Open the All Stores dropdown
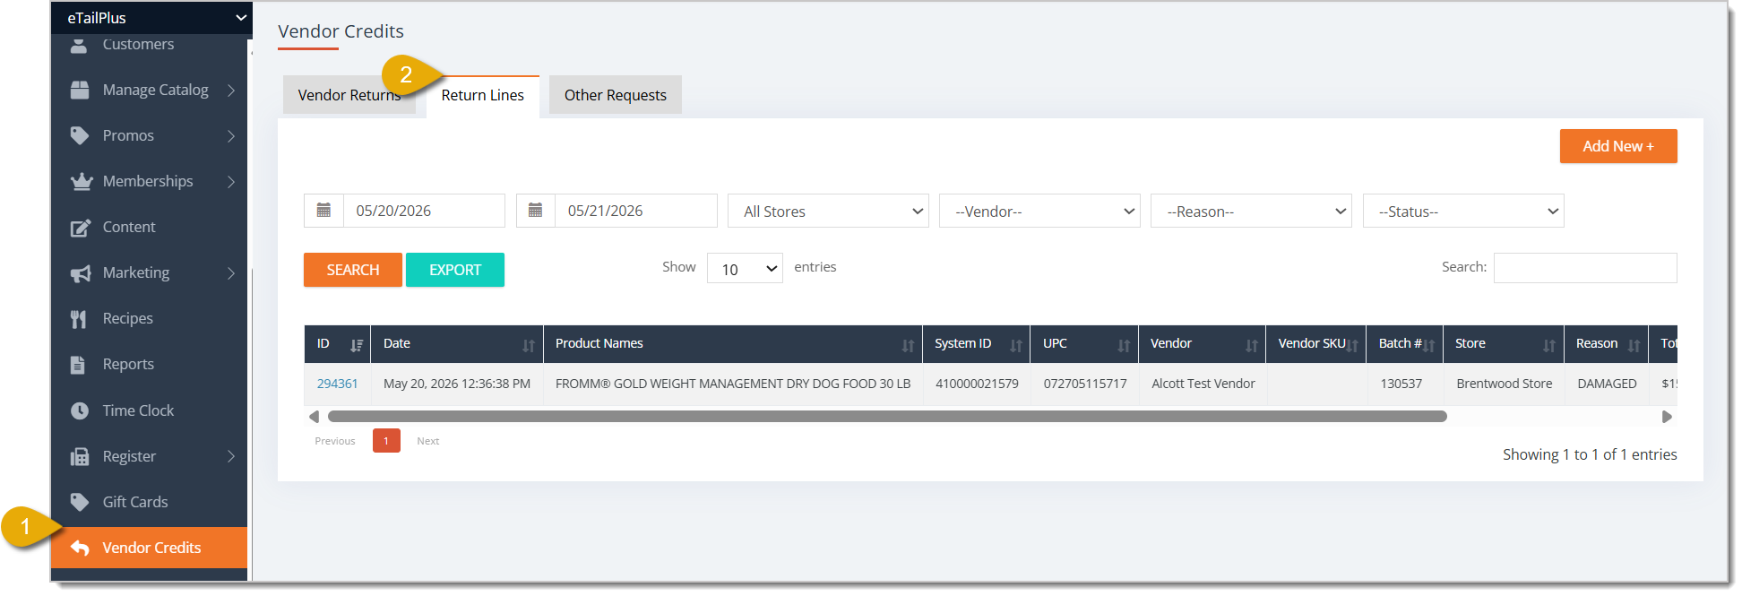This screenshot has width=1742, height=596. pyautogui.click(x=828, y=212)
